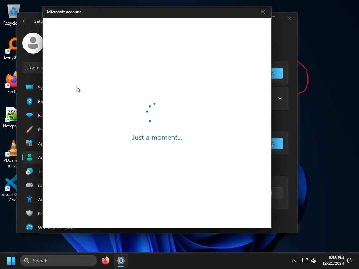Open Firefox from the taskbar
The image size is (359, 269).
[x=105, y=261]
